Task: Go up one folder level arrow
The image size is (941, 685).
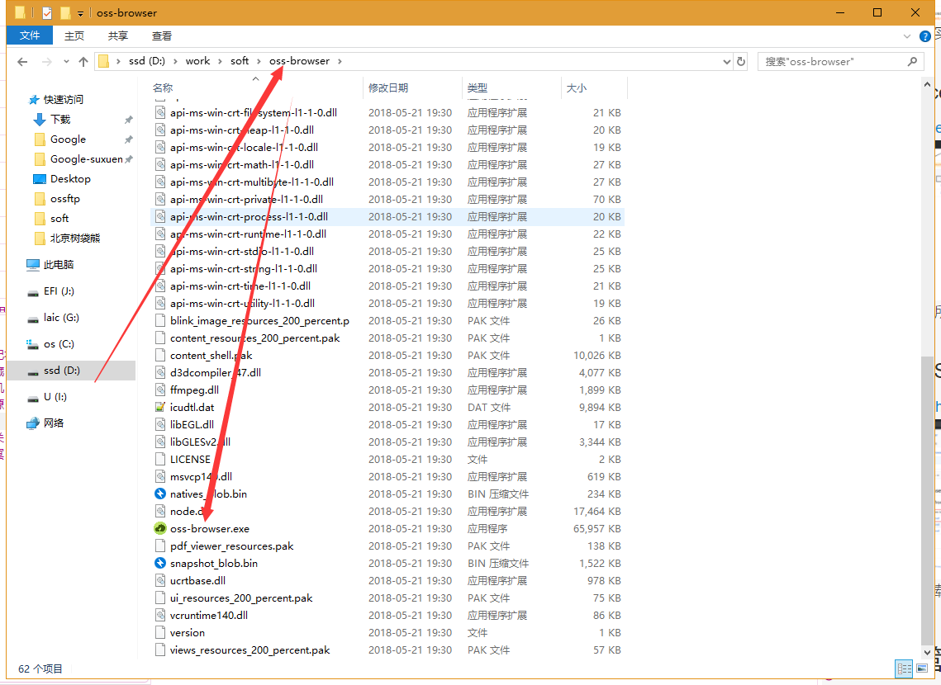Action: [x=83, y=62]
